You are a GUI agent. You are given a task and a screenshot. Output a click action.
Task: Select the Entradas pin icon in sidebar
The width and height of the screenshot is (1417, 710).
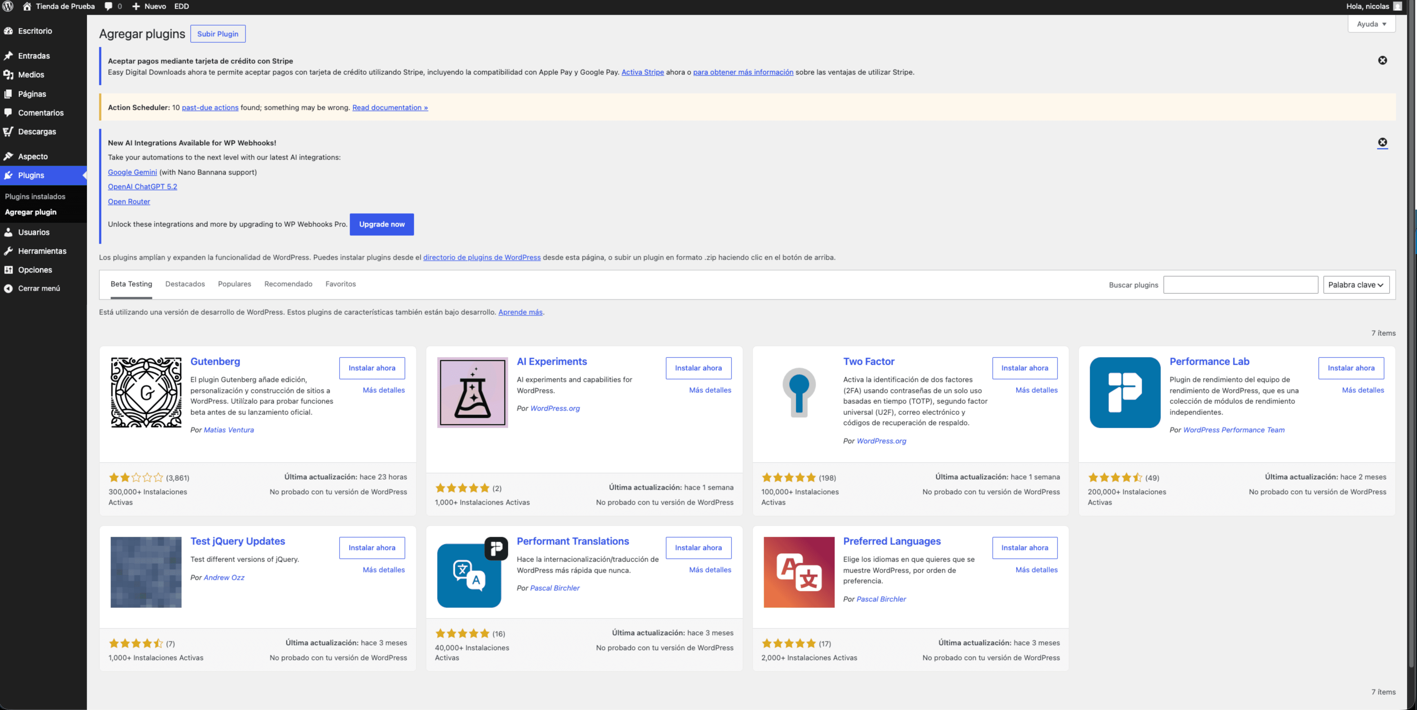coord(9,56)
